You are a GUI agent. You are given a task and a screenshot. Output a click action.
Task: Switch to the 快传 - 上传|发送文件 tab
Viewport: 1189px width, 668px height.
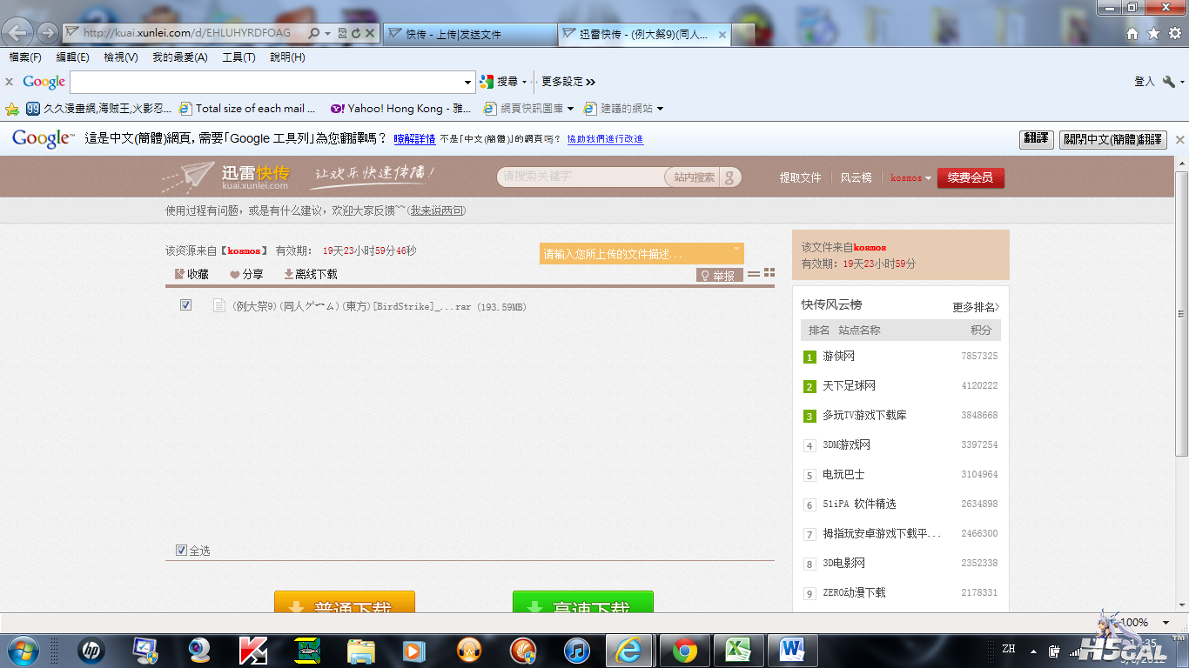tap(469, 34)
